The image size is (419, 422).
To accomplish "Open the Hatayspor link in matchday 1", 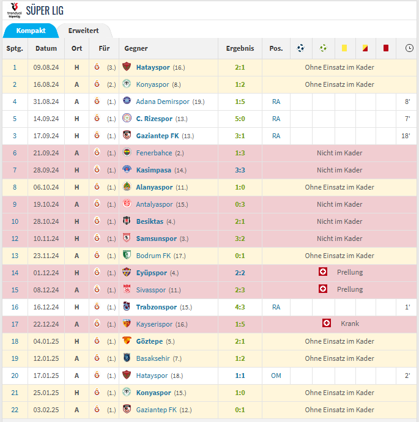I will (x=153, y=67).
